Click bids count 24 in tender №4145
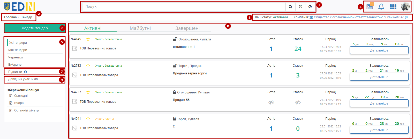The width and height of the screenshot is (414, 139). (x=298, y=49)
